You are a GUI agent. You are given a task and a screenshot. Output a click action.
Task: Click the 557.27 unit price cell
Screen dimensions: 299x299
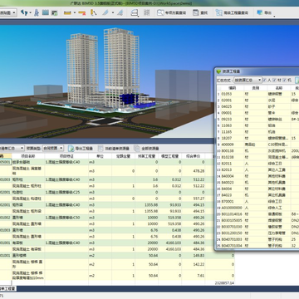pyautogui.click(x=194, y=199)
